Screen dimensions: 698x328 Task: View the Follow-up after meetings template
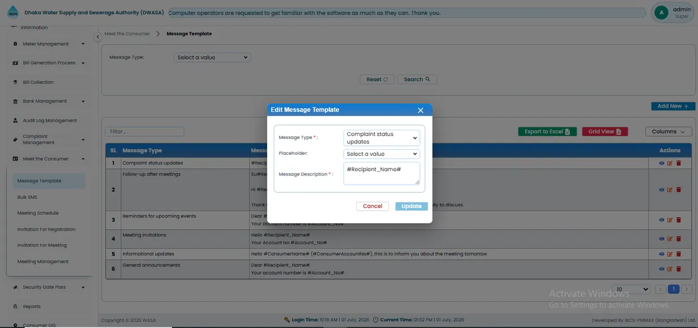pyautogui.click(x=661, y=190)
